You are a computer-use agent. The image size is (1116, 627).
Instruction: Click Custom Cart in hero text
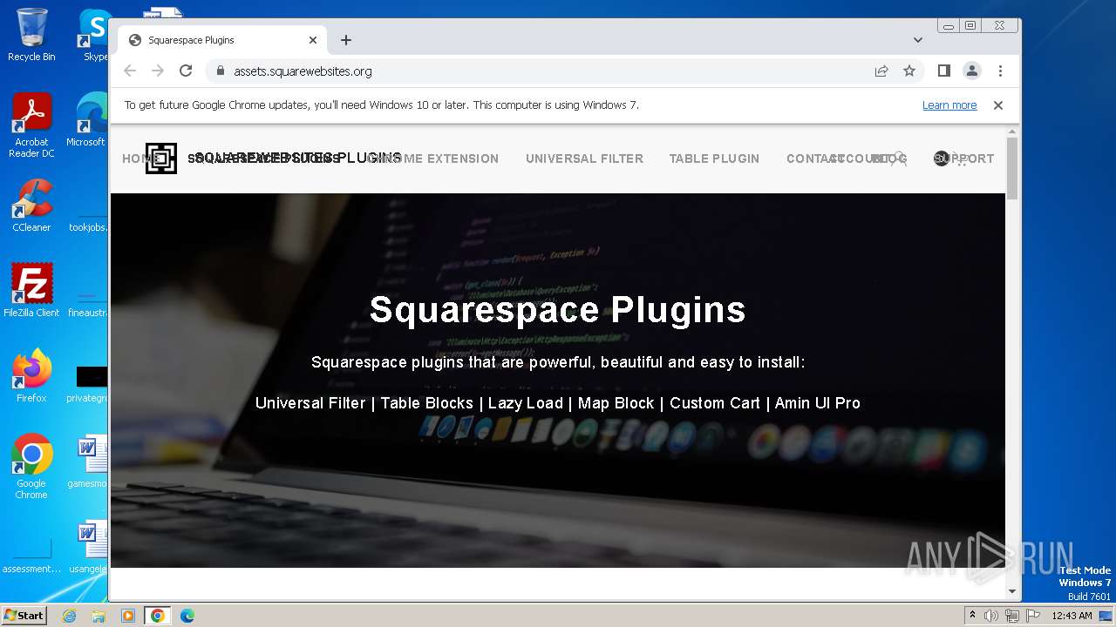715,403
